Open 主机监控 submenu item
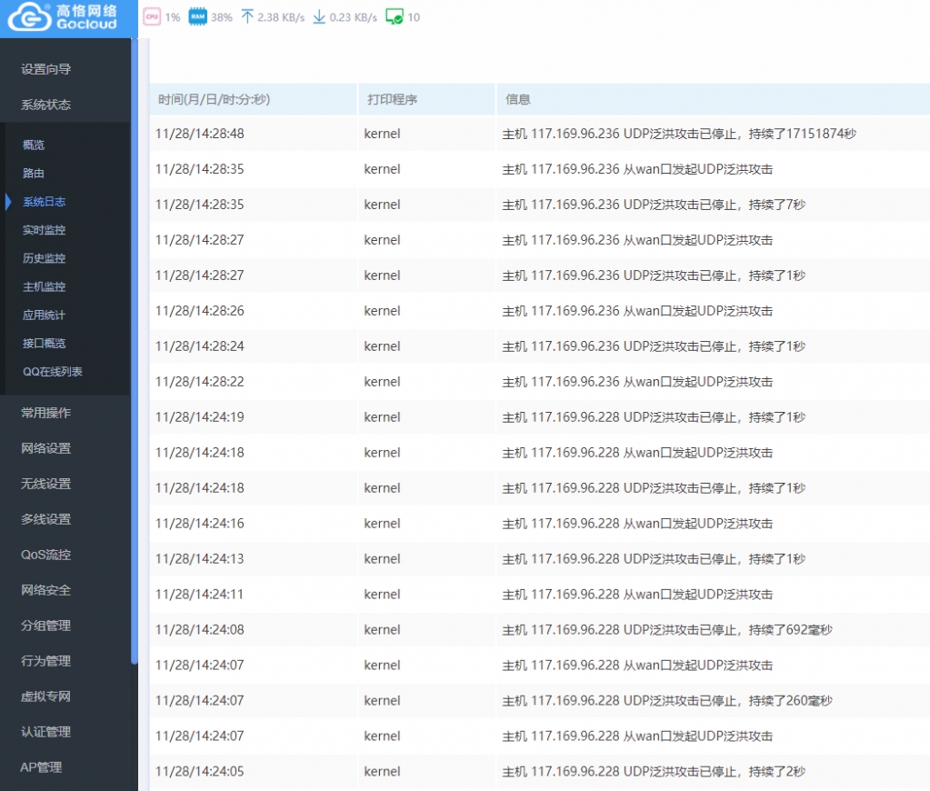The image size is (930, 791). pyautogui.click(x=44, y=286)
